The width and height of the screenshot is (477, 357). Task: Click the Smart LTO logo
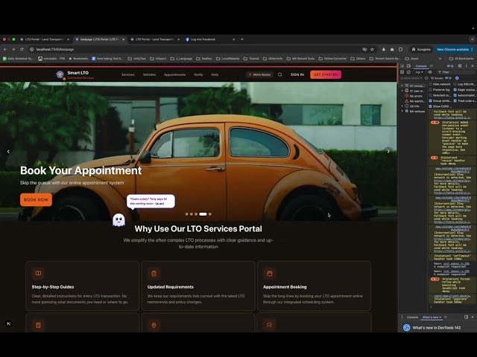60,74
